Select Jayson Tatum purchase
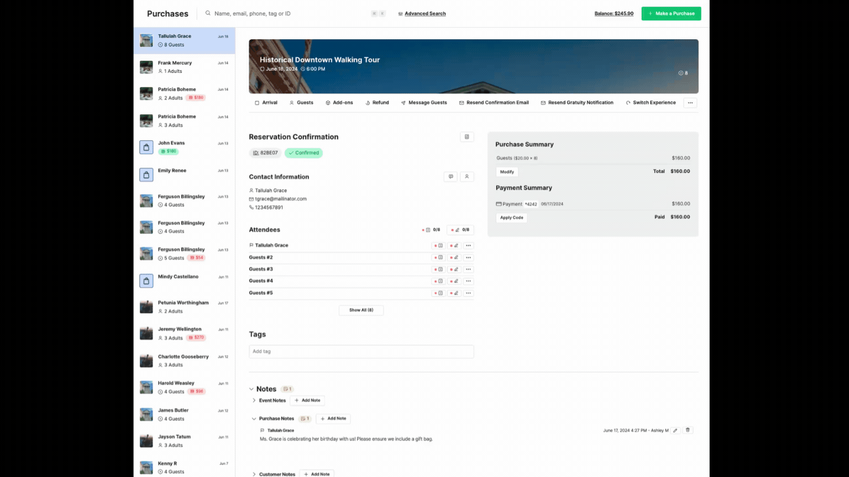Image resolution: width=849 pixels, height=477 pixels. [185, 441]
